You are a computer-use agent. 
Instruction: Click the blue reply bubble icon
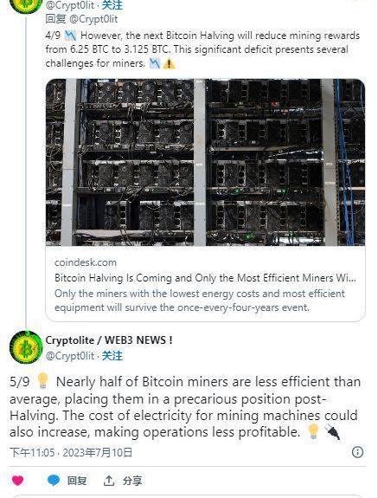pyautogui.click(x=54, y=480)
